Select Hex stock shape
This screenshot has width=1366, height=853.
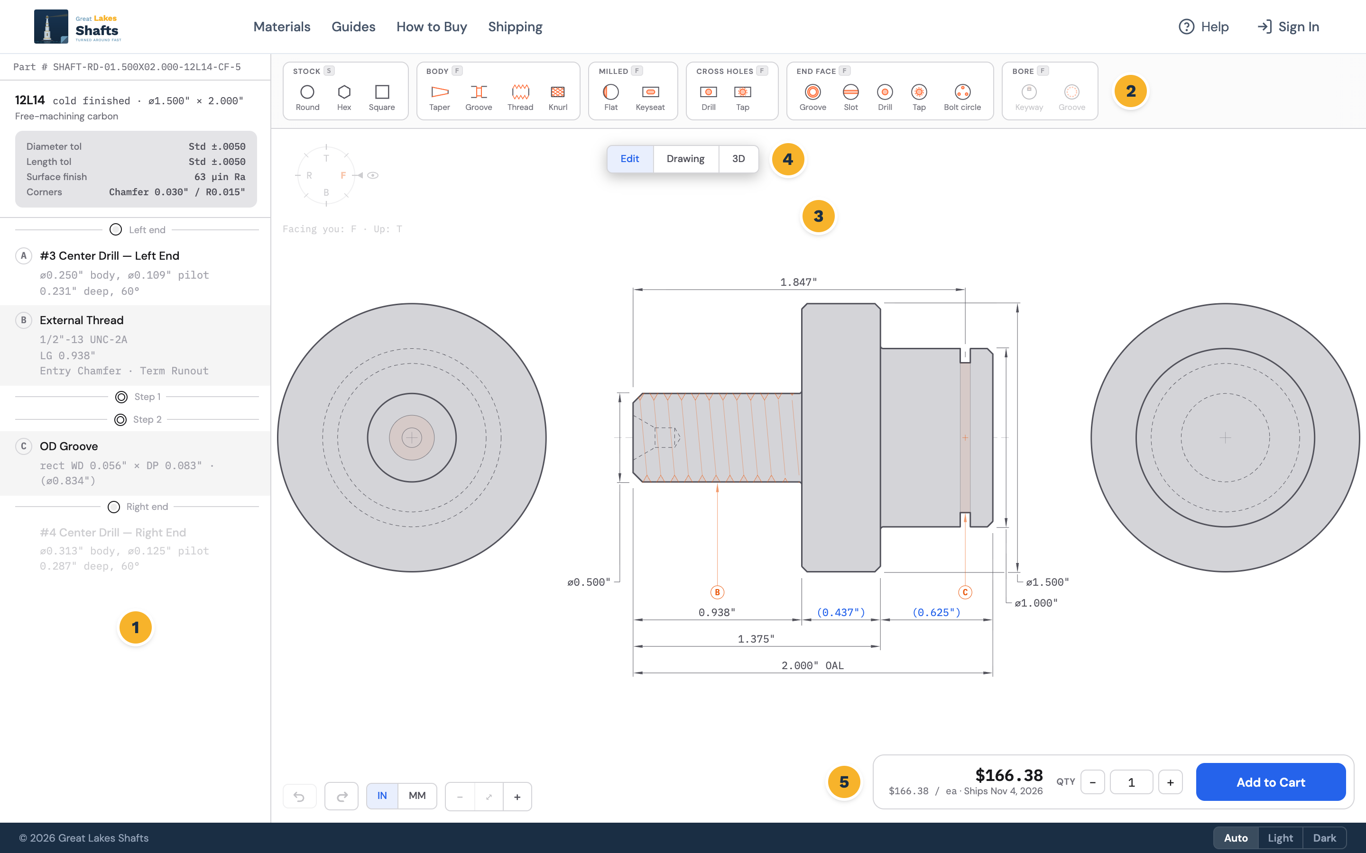click(344, 97)
